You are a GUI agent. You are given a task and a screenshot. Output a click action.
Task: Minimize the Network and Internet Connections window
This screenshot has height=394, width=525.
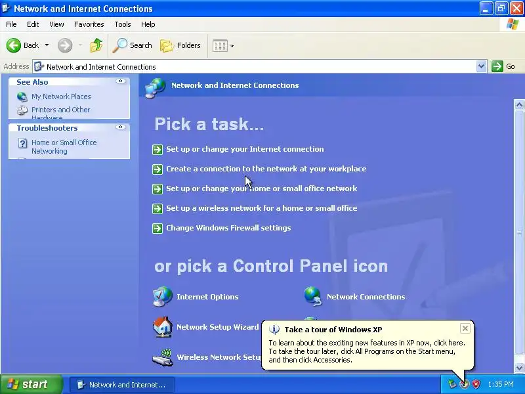486,9
